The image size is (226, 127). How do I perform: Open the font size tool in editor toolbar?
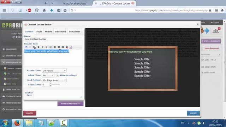[x=34, y=47]
